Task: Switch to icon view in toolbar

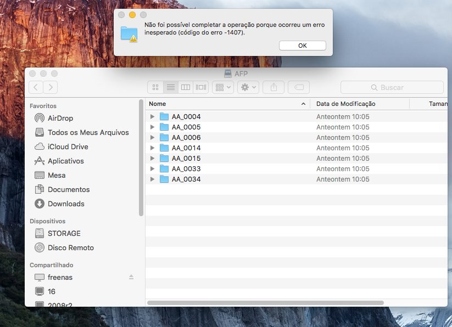Action: 155,87
